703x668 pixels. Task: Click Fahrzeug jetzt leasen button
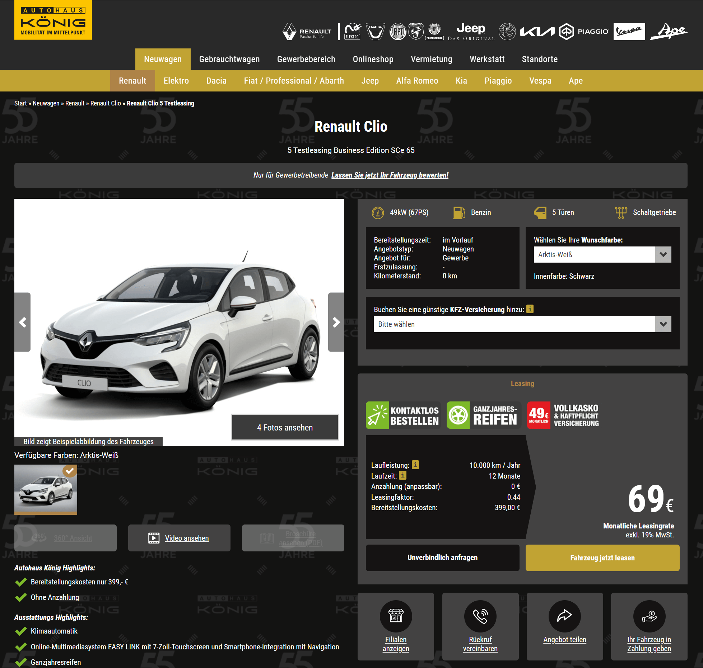click(x=602, y=558)
